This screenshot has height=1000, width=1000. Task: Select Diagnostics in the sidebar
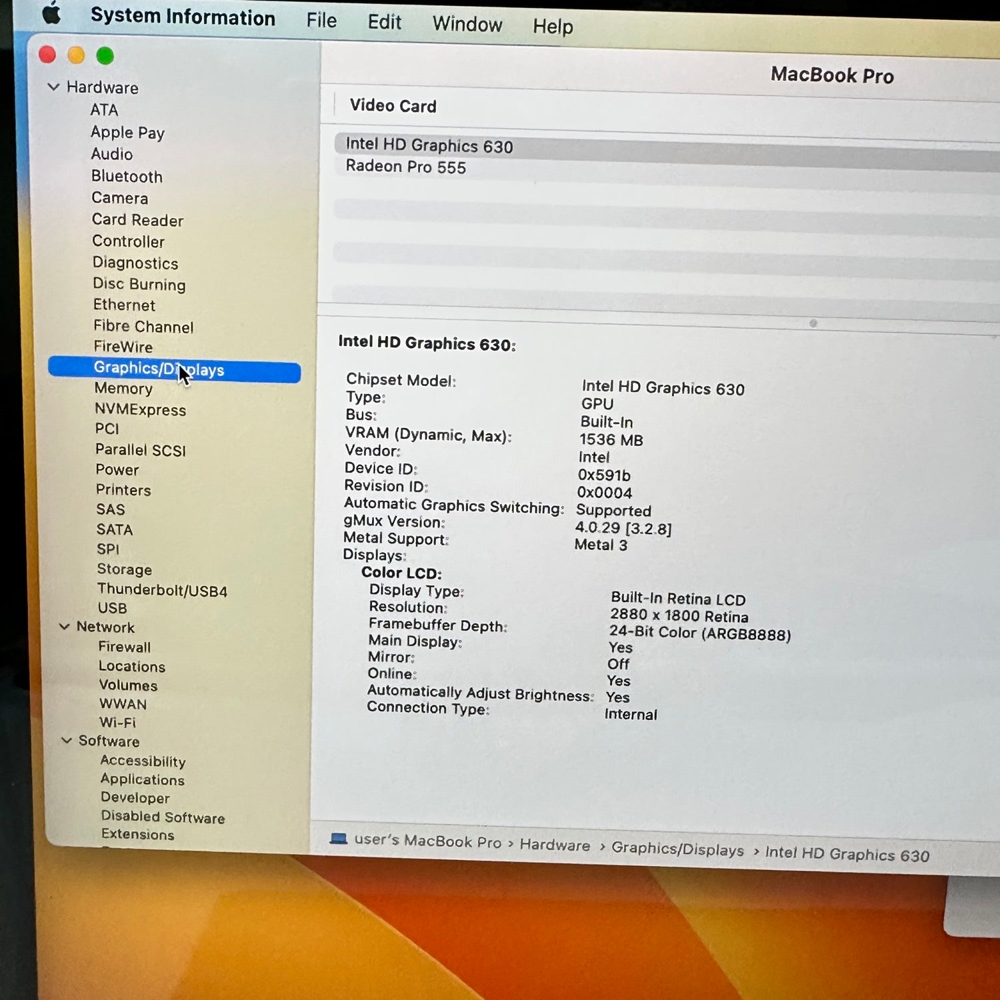click(135, 263)
